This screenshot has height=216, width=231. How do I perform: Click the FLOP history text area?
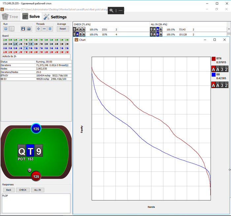[x=36, y=203]
